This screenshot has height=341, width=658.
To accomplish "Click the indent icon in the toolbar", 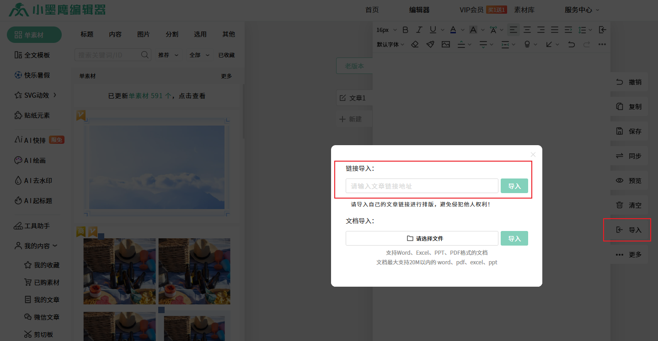I will tap(568, 30).
